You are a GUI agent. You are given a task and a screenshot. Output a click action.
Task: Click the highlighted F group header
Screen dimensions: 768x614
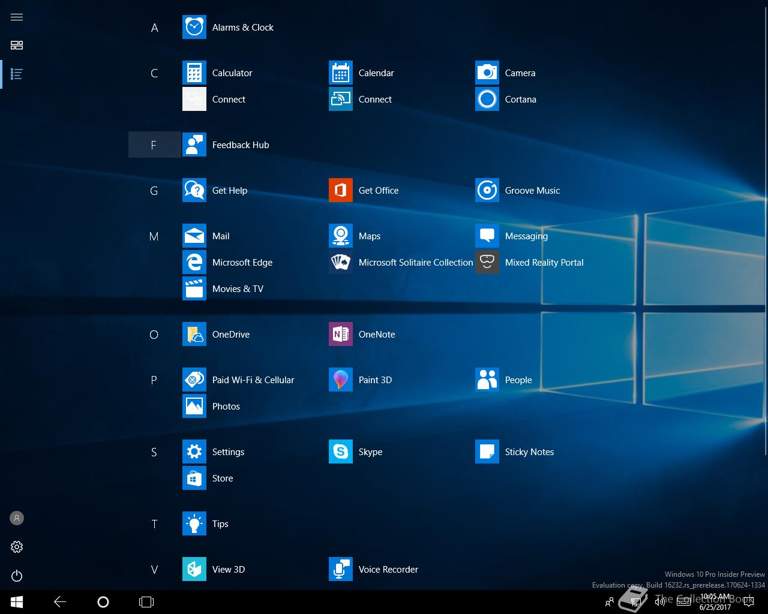pyautogui.click(x=154, y=145)
